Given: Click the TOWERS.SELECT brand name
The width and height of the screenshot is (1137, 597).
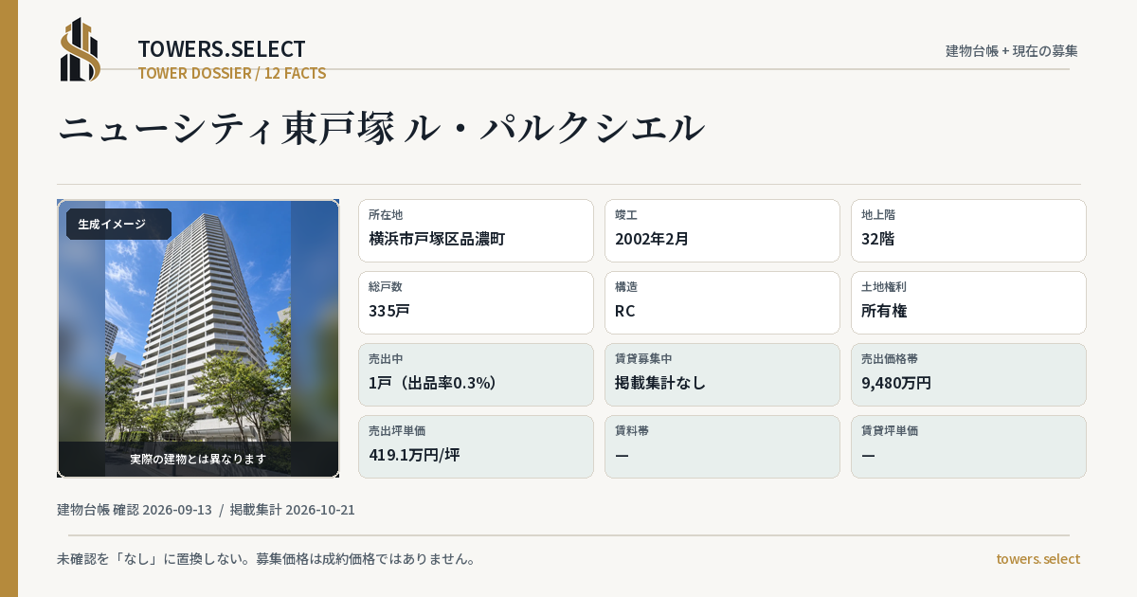Looking at the screenshot, I should [x=222, y=49].
